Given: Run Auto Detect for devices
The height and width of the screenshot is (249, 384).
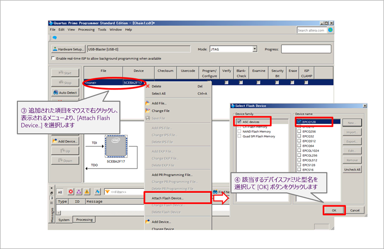Looking at the screenshot, I should [x=65, y=92].
